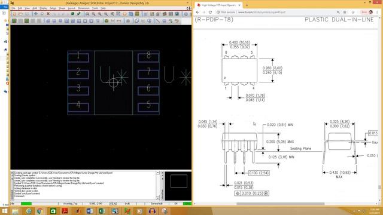Click the layer stack icon in top toolbar
The image size is (383, 215).
(x=165, y=14)
